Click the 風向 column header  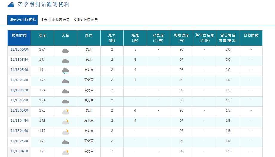click(x=89, y=38)
